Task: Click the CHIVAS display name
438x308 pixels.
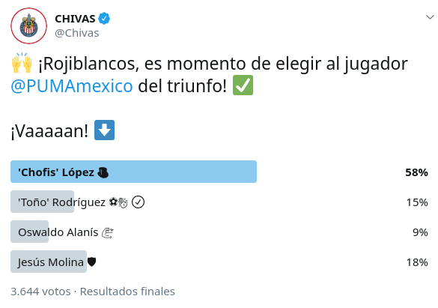Action: [x=75, y=19]
